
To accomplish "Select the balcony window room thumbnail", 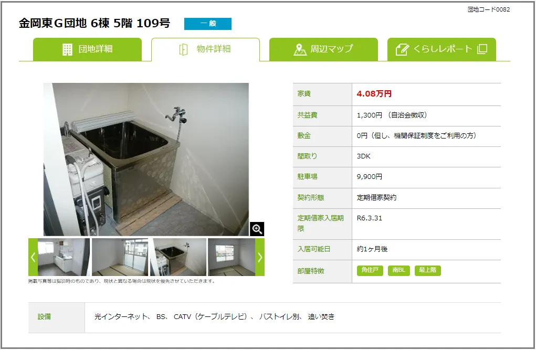I will 120,257.
